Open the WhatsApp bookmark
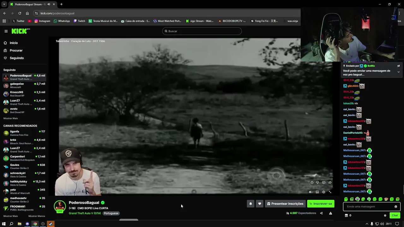The height and width of the screenshot is (227, 404). 62,21
